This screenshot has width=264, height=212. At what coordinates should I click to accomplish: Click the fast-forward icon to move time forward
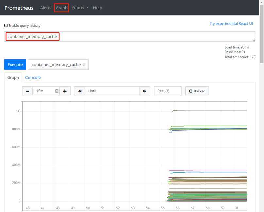[144, 91]
